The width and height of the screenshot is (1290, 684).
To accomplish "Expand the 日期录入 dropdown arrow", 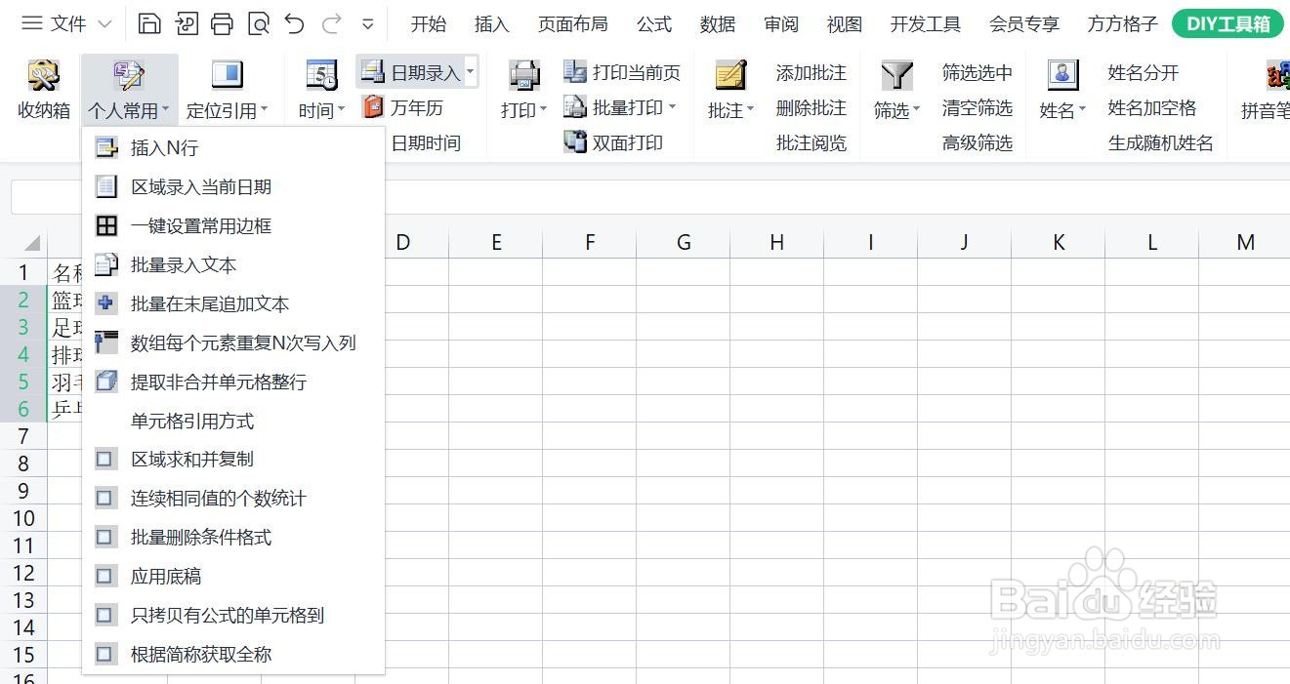I will (470, 71).
